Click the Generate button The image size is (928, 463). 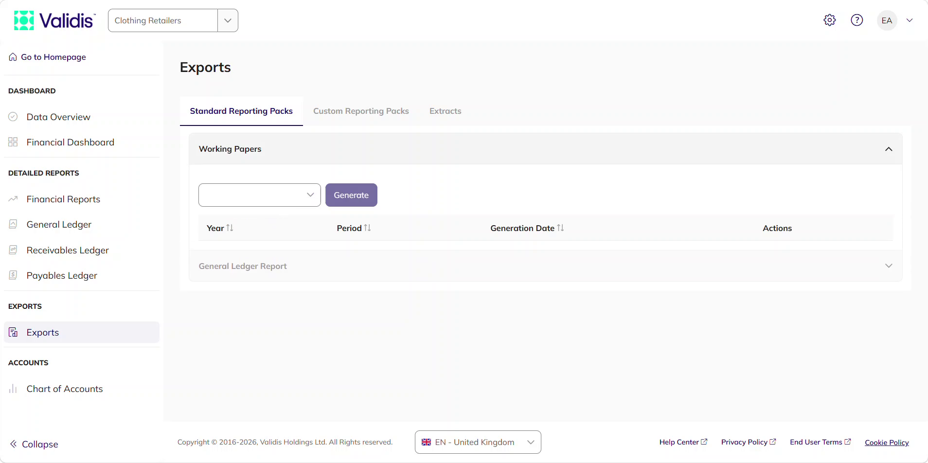351,195
